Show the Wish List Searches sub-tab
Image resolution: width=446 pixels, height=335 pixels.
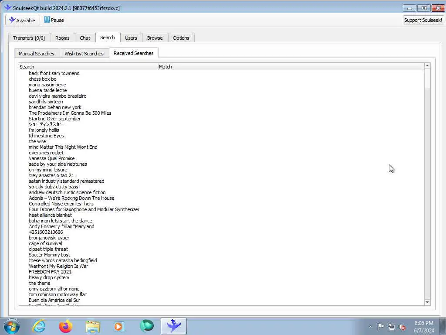pyautogui.click(x=84, y=54)
